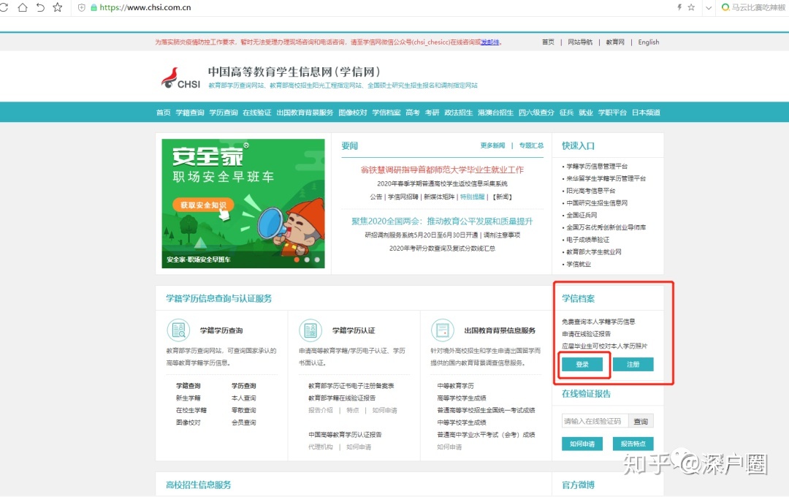This screenshot has height=497, width=789.
Task: Open 高等学校学生成绩 link
Action: [x=462, y=398]
